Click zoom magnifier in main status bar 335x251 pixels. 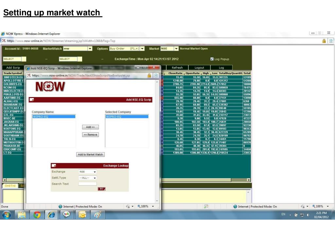314,206
